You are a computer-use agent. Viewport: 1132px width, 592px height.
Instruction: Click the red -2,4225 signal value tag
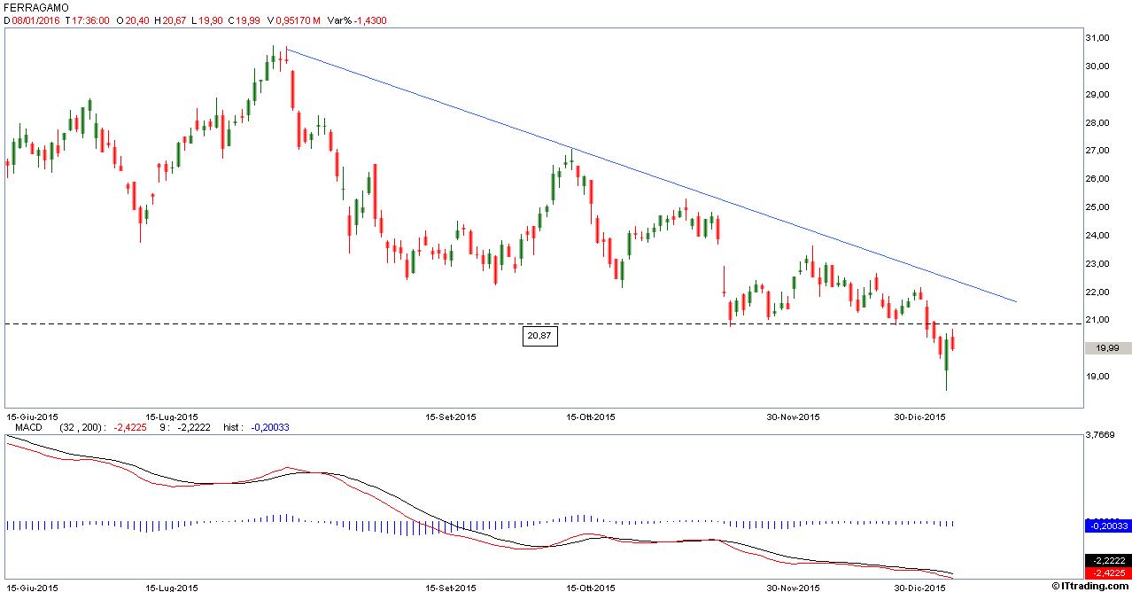(1108, 573)
